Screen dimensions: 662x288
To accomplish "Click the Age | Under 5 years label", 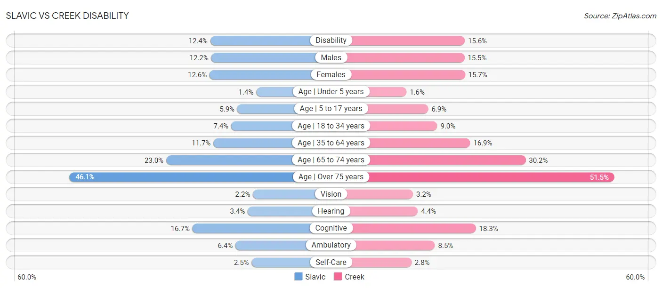I will click(x=331, y=92).
